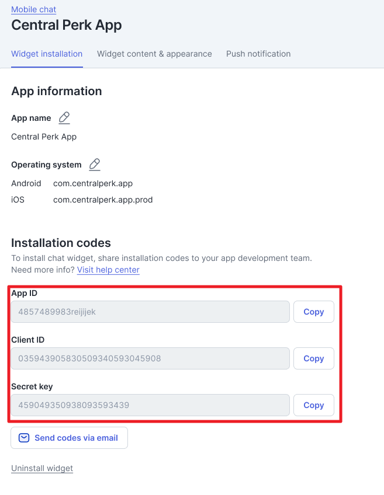Select the App ID field
Viewport: 384px width, 495px height.
[x=150, y=312]
